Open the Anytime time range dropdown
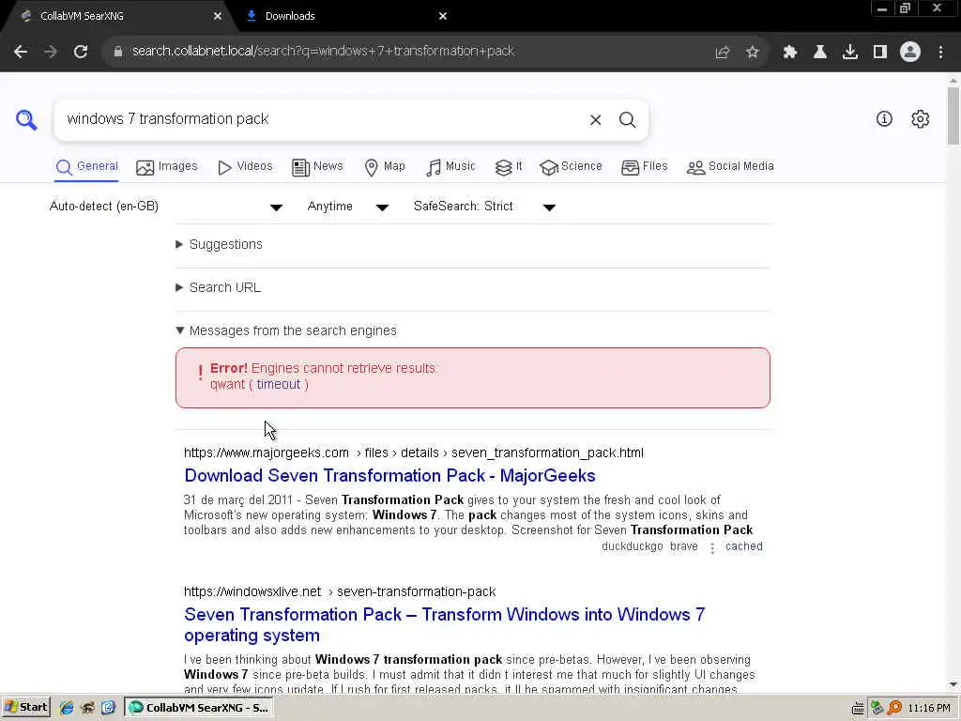This screenshot has height=721, width=961. [x=348, y=207]
